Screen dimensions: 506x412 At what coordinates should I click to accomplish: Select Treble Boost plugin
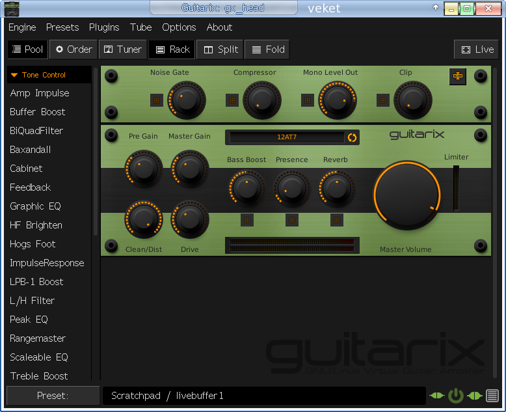(x=39, y=376)
